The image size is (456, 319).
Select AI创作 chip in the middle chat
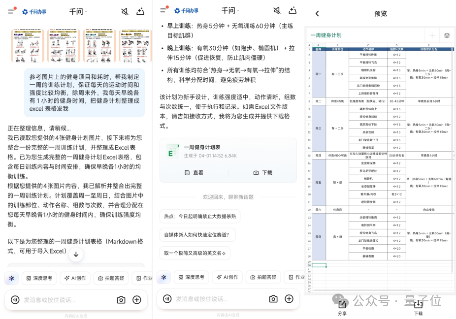228,277
